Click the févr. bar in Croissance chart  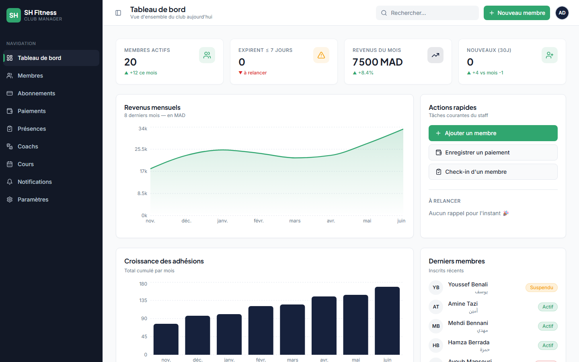pyautogui.click(x=261, y=331)
